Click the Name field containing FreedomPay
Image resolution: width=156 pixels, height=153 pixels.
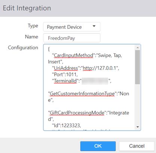click(x=72, y=38)
